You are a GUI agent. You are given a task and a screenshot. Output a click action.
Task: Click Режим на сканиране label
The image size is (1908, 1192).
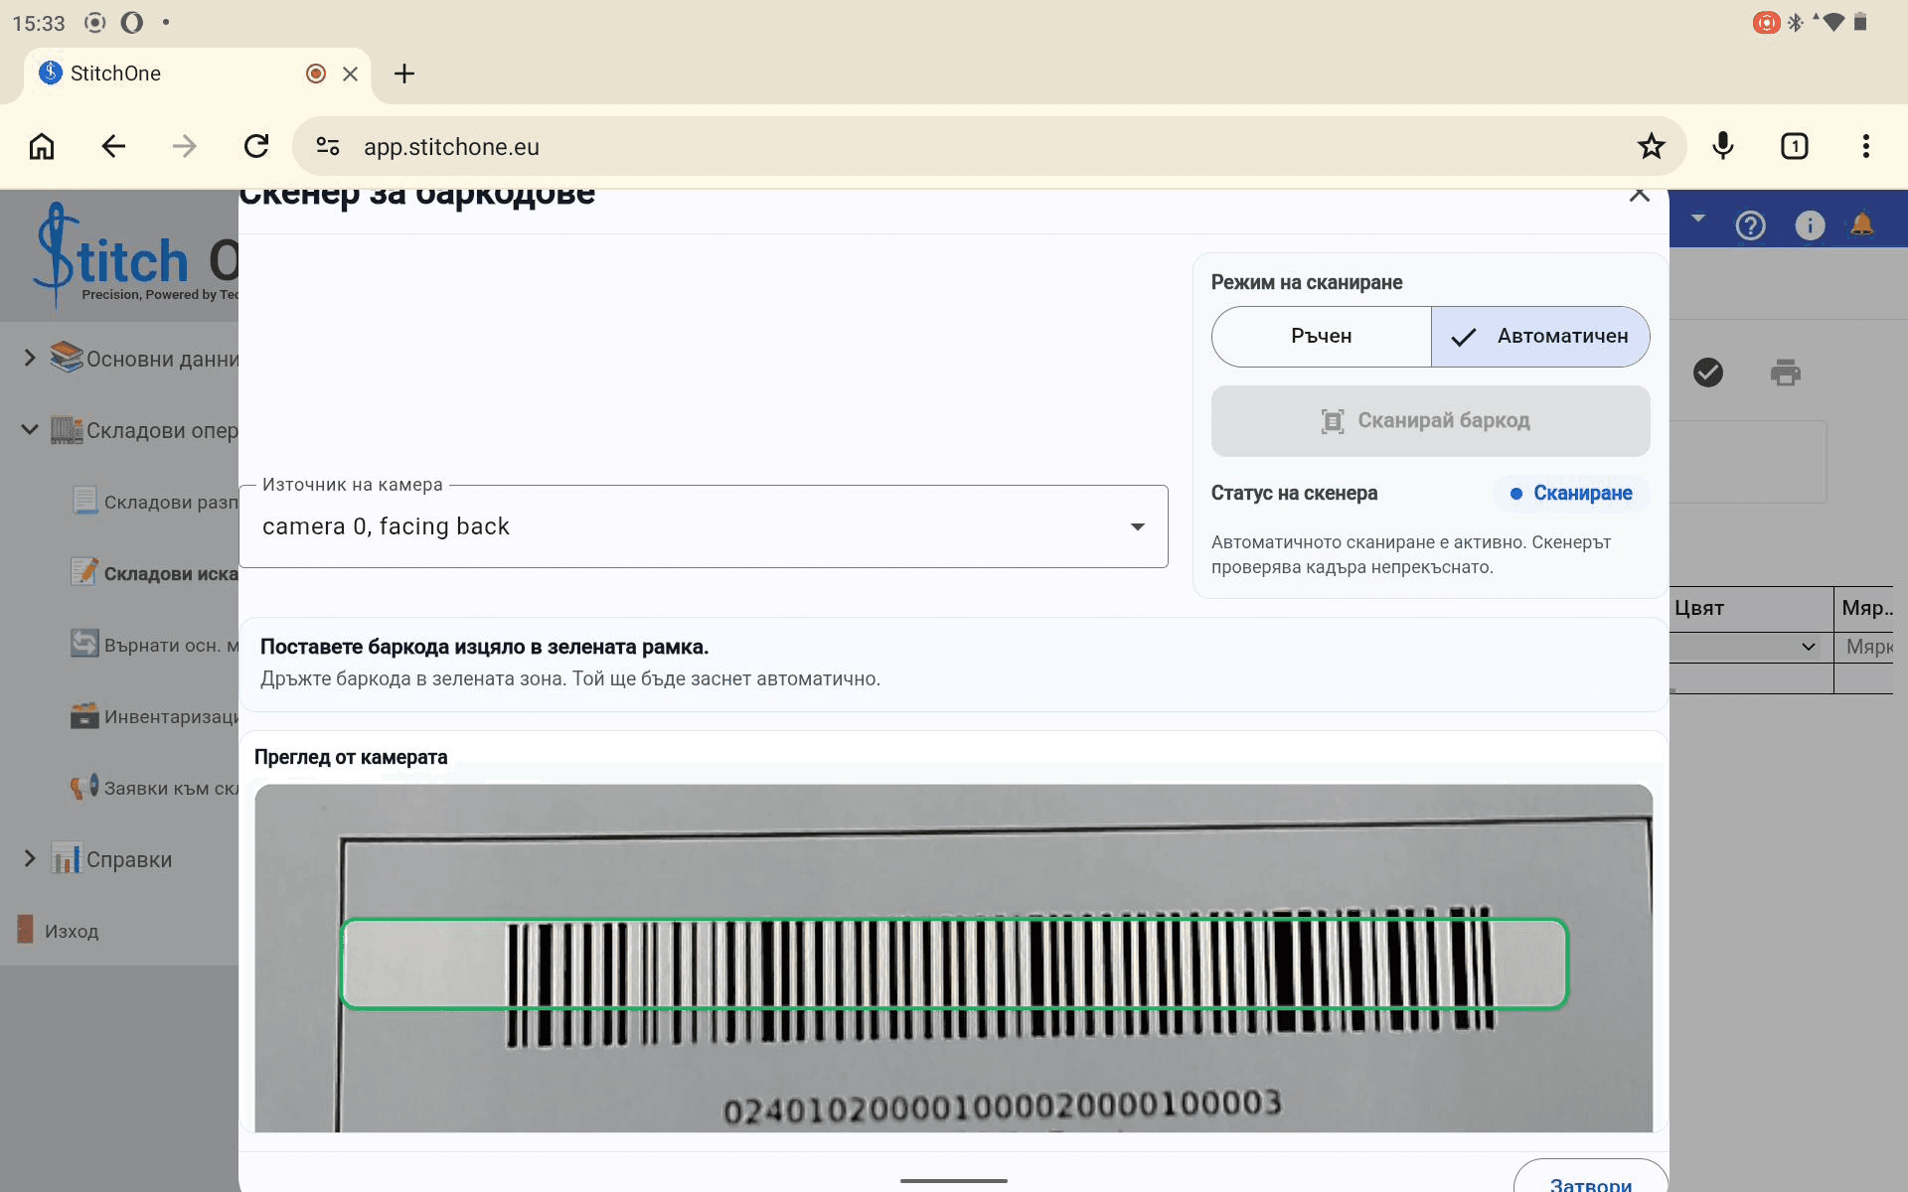[1307, 282]
